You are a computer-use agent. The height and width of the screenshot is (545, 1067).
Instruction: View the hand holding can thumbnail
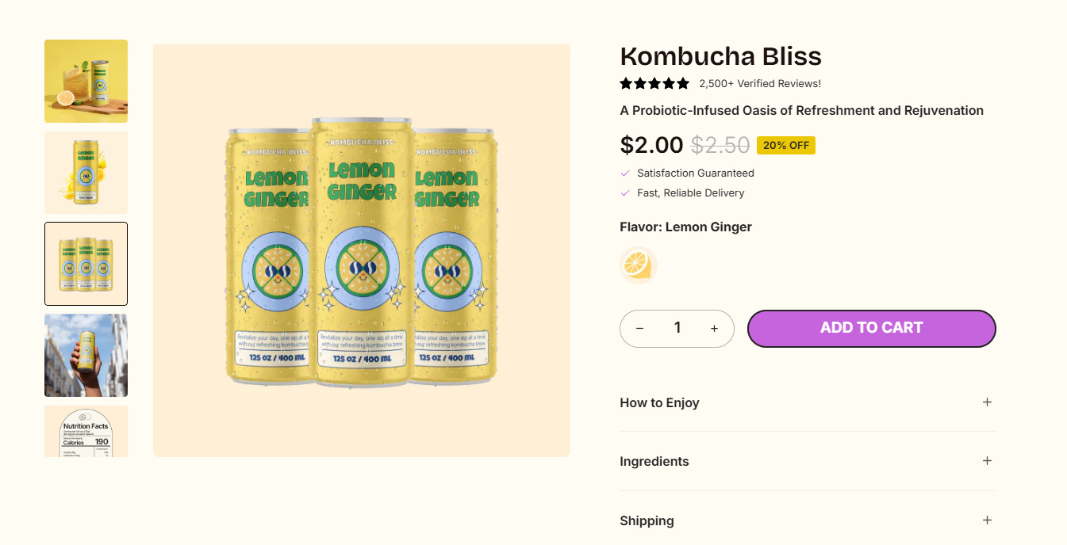86,355
